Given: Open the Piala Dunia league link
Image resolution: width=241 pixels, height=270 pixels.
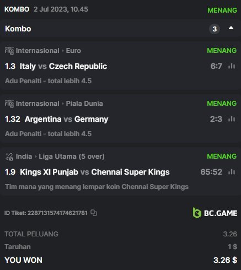Looking at the screenshot, I should (84, 104).
